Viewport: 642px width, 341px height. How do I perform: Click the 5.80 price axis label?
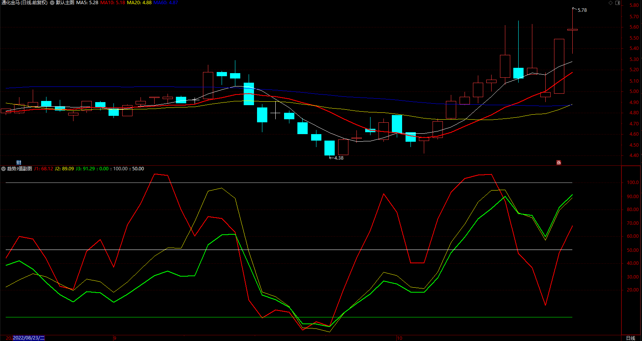point(634,5)
